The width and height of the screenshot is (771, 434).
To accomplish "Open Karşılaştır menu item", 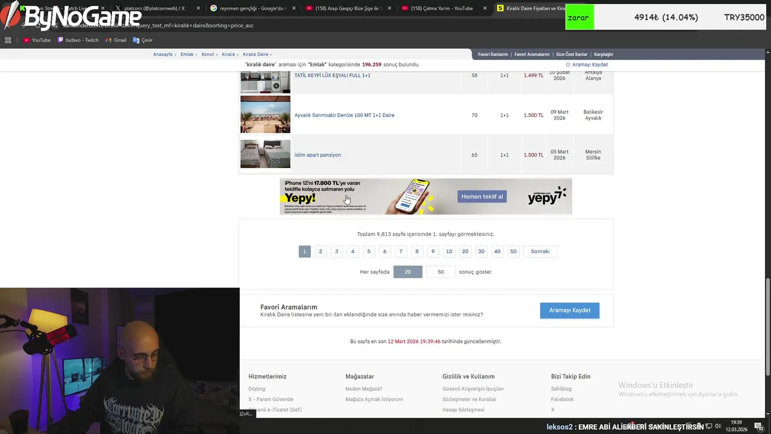I will click(x=604, y=54).
